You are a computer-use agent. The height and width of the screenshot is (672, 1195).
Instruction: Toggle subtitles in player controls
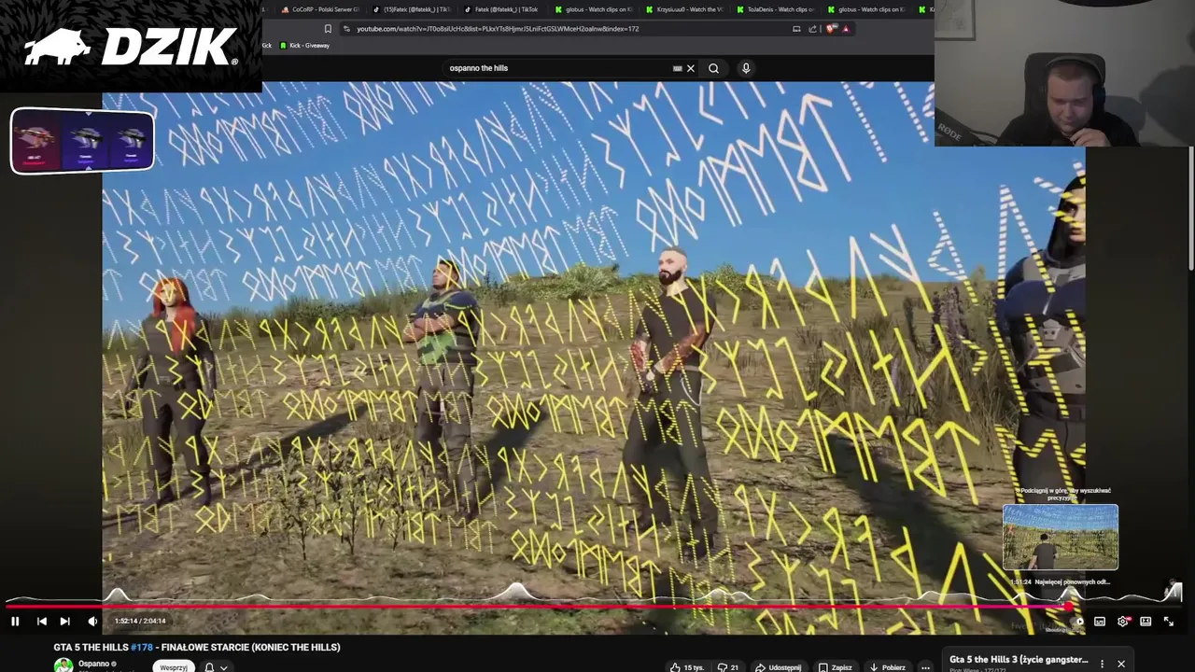1100,621
